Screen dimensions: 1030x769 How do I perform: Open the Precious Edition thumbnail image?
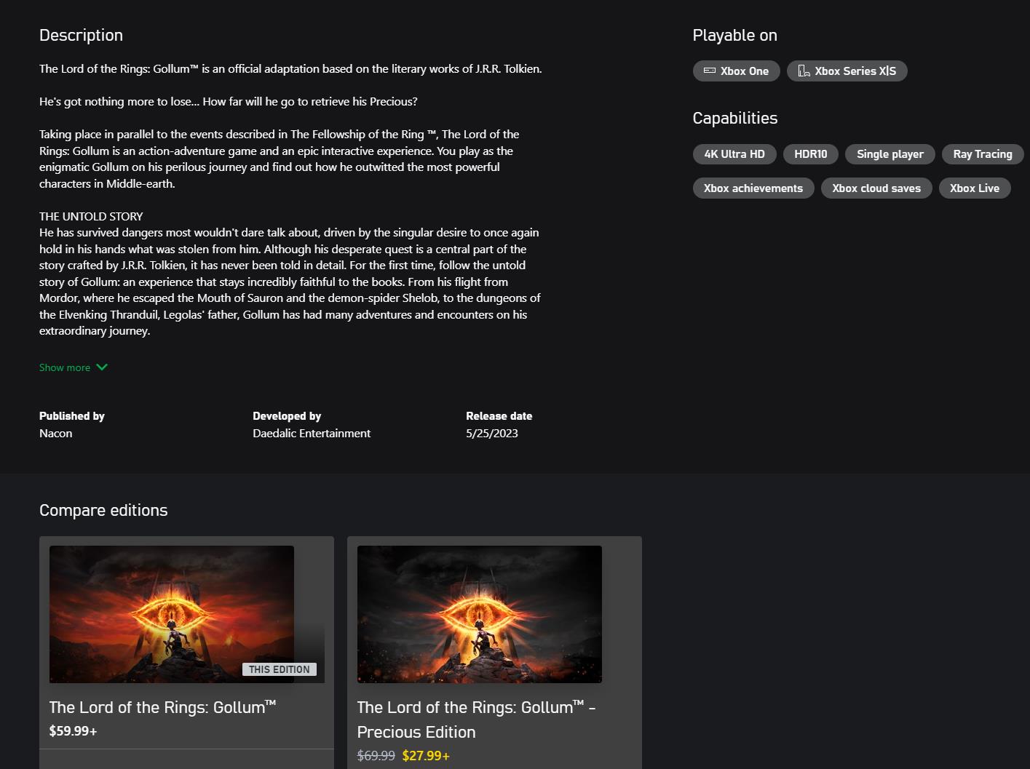coord(480,614)
